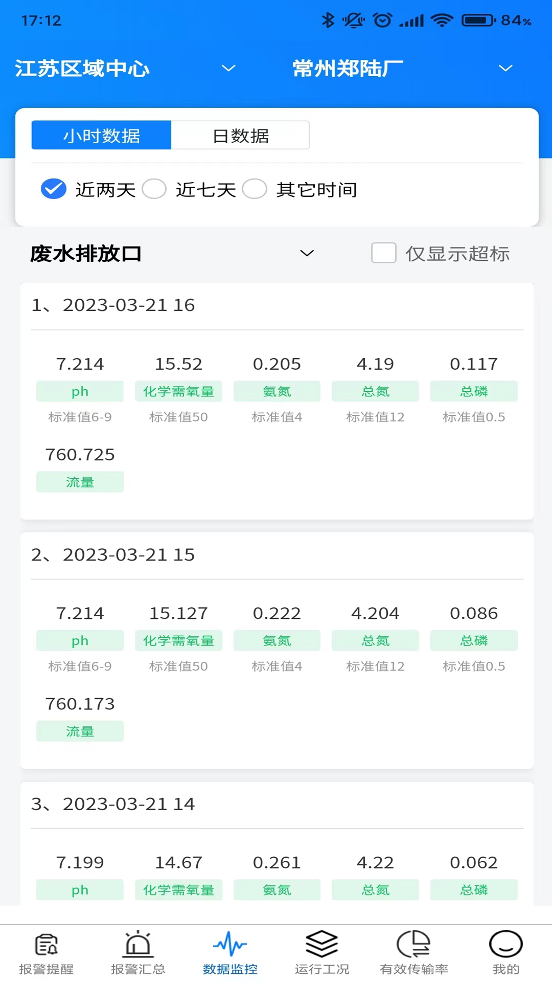Tap the muted notification bell icon
Screen dimensions: 552x982
pyautogui.click(x=354, y=20)
